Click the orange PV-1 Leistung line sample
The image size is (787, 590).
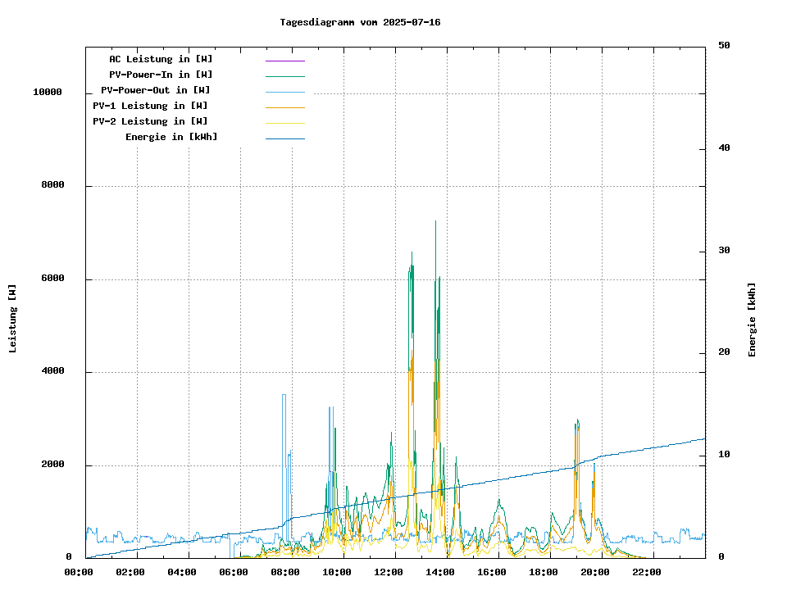tap(284, 107)
